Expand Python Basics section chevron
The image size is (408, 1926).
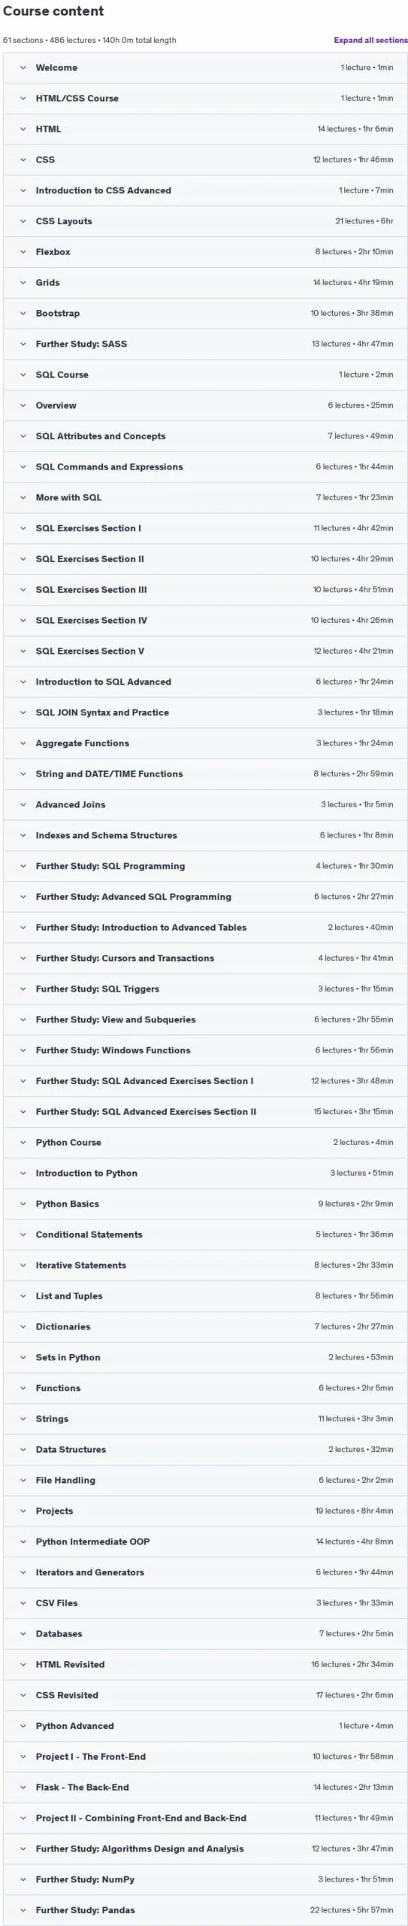click(23, 1204)
